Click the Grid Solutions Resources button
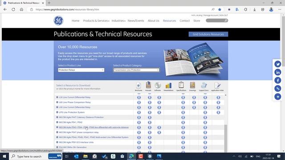Image resolution: width=285 pixels, height=160 pixels. (208, 34)
